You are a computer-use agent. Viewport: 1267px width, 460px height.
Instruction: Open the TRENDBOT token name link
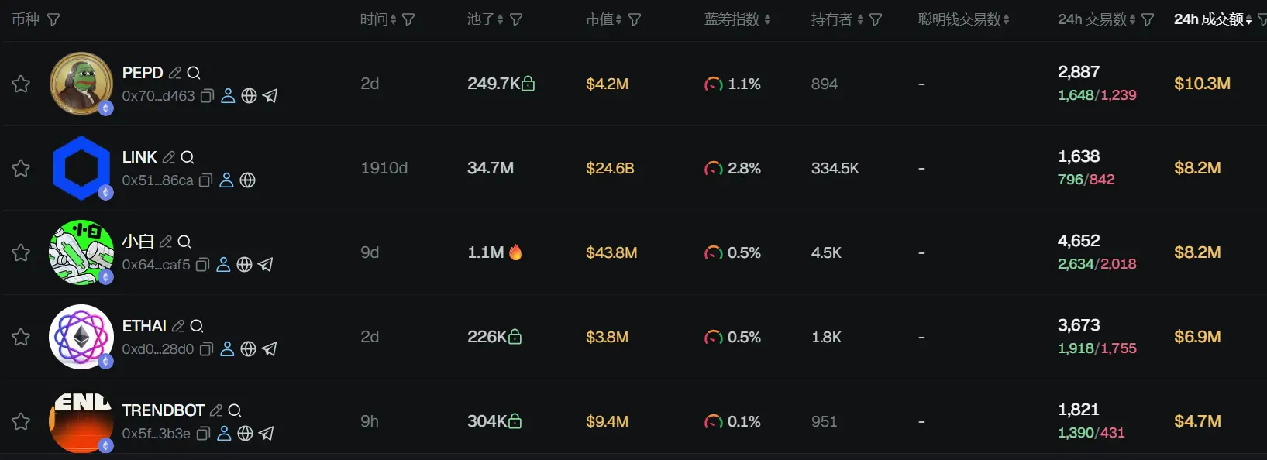coord(163,410)
